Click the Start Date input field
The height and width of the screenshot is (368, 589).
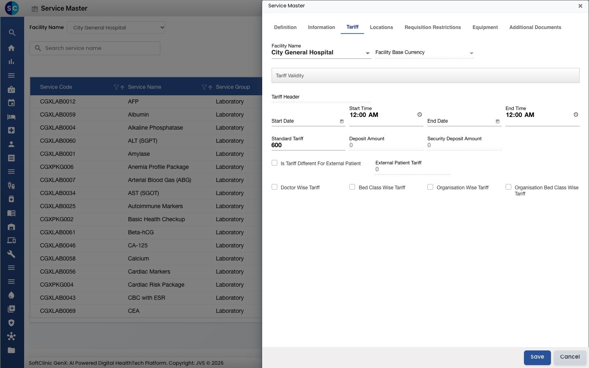click(308, 121)
